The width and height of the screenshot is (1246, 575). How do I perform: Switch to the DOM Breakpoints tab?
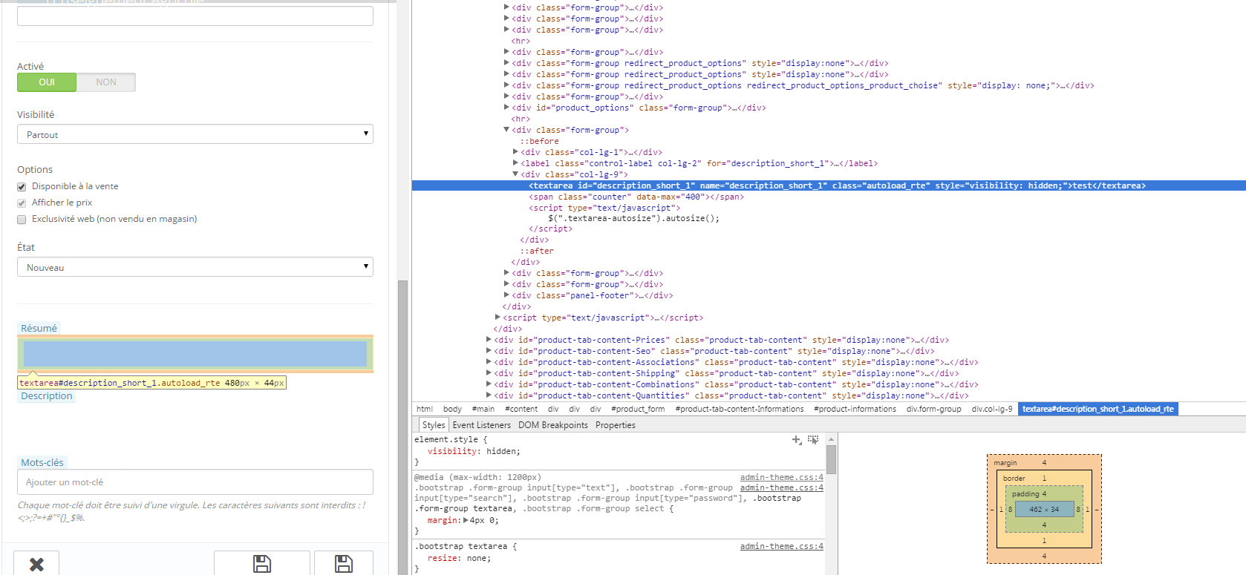(553, 425)
